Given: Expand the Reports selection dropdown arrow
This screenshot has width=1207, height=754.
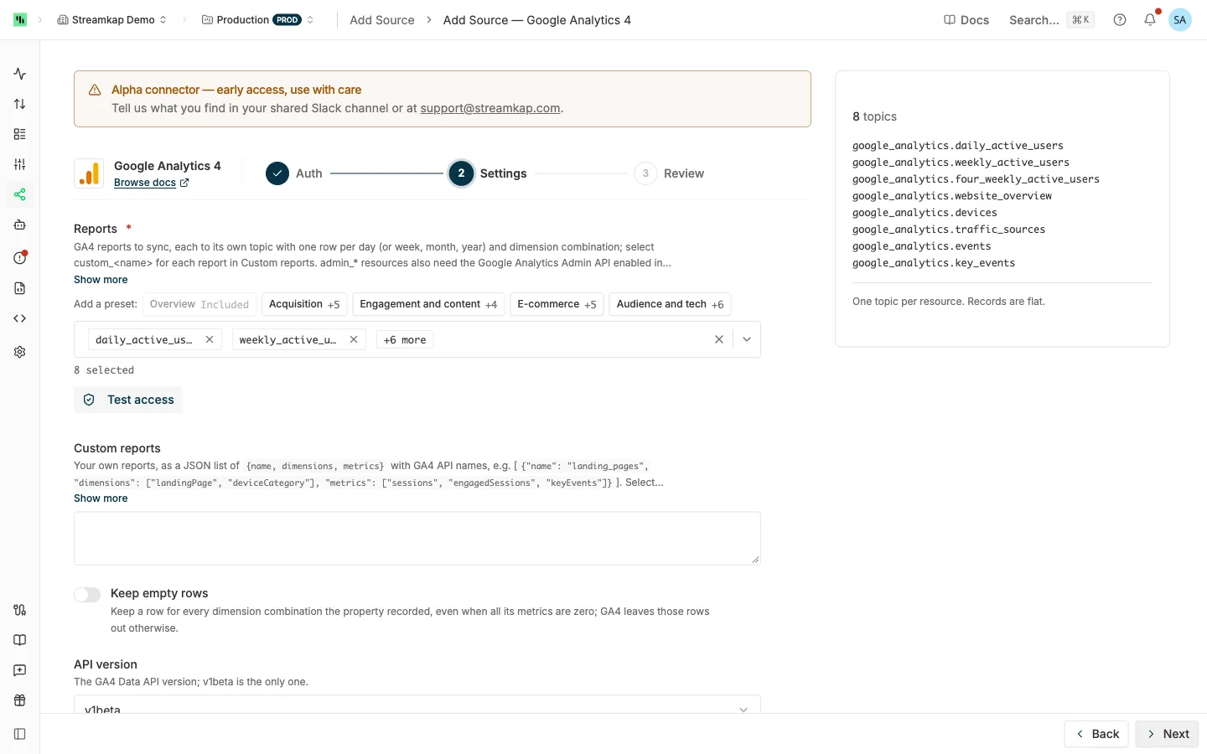Looking at the screenshot, I should point(747,339).
